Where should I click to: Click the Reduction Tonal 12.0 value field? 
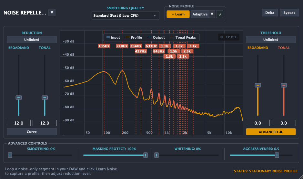tap(45, 123)
